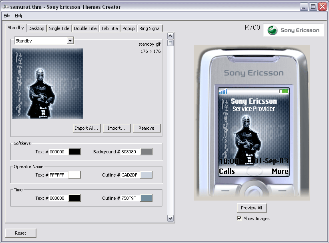Pick Softkeys text black color swatch
The height and width of the screenshot is (243, 329).
click(x=75, y=151)
